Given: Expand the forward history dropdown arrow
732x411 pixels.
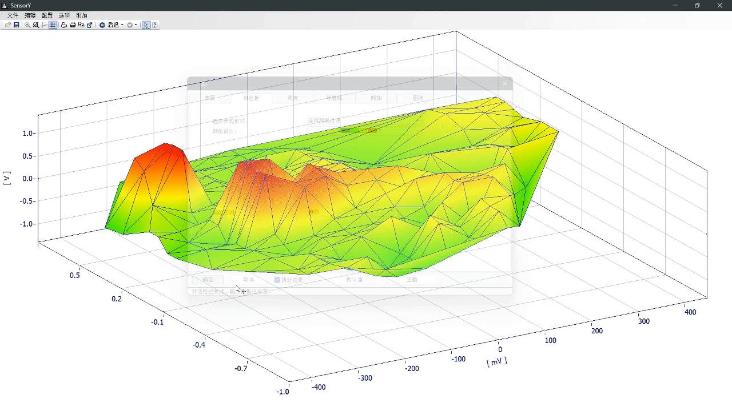Looking at the screenshot, I should 136,25.
